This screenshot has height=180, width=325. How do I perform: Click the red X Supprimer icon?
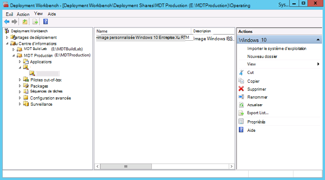[x=241, y=88]
